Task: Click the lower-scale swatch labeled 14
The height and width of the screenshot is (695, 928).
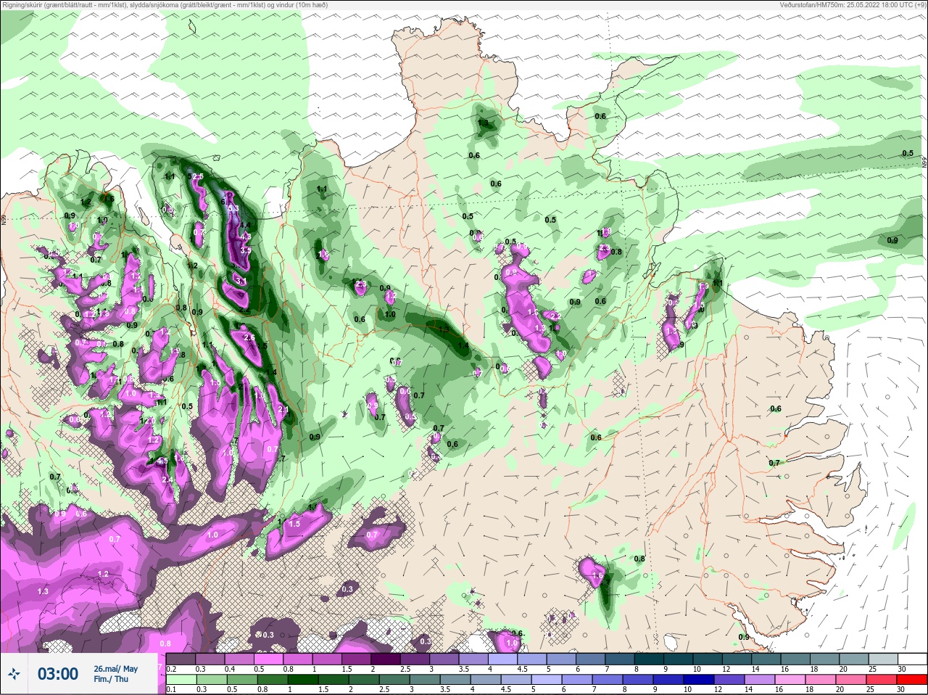Action: [761, 680]
